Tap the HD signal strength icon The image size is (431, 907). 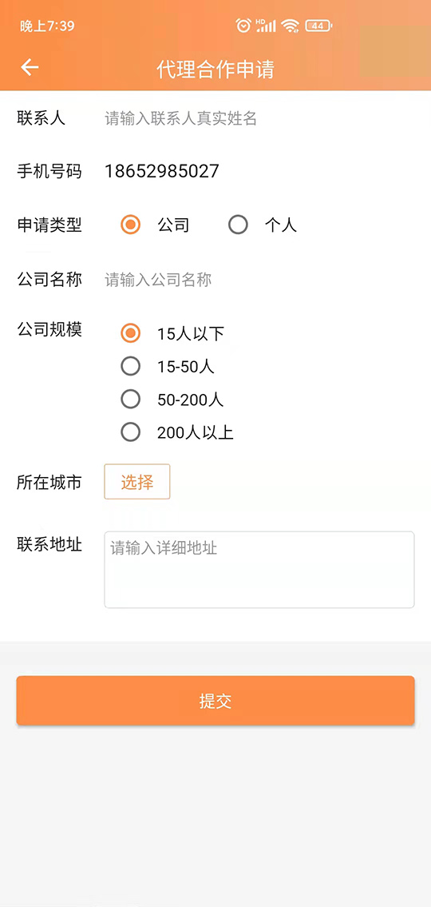tap(267, 26)
